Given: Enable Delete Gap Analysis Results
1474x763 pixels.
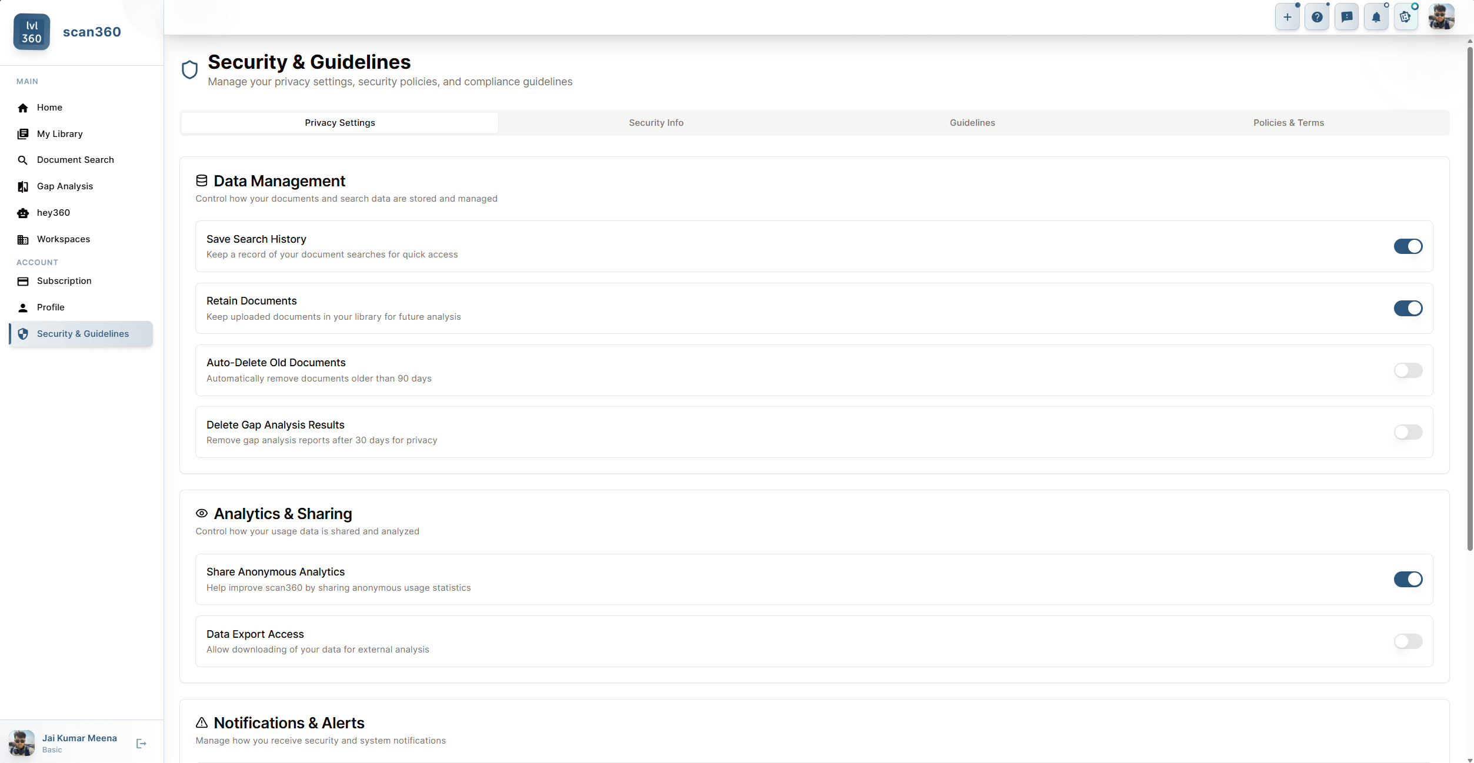Looking at the screenshot, I should (1408, 432).
